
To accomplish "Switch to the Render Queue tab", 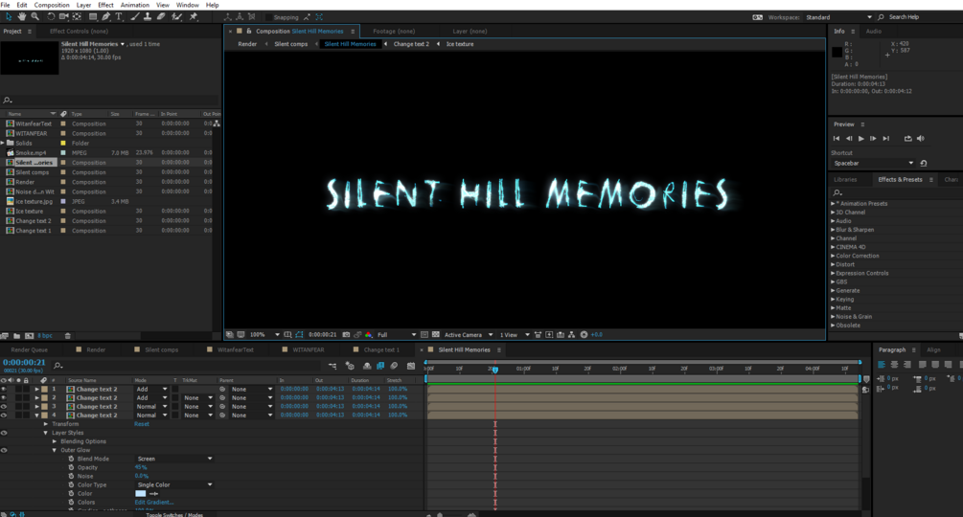I will [x=29, y=349].
